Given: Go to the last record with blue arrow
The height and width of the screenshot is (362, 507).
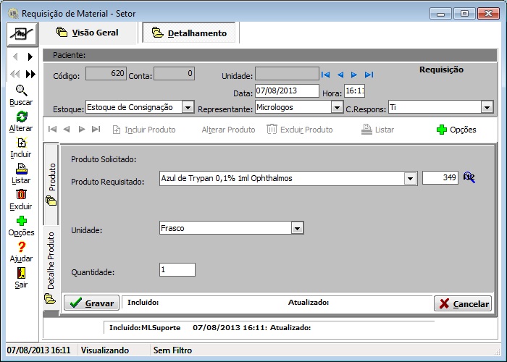Looking at the screenshot, I should click(x=369, y=75).
